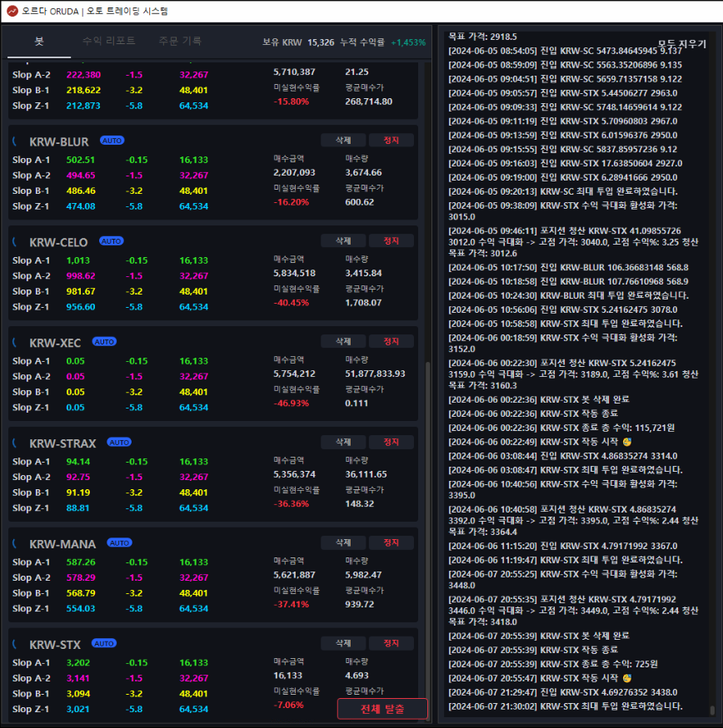The width and height of the screenshot is (723, 728).
Task: Click KRW-BLUR unrealized return -16.20%
Action: click(292, 202)
